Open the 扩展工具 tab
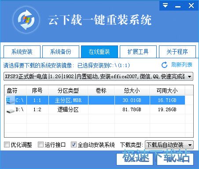The height and width of the screenshot is (169, 199). pyautogui.click(x=138, y=52)
